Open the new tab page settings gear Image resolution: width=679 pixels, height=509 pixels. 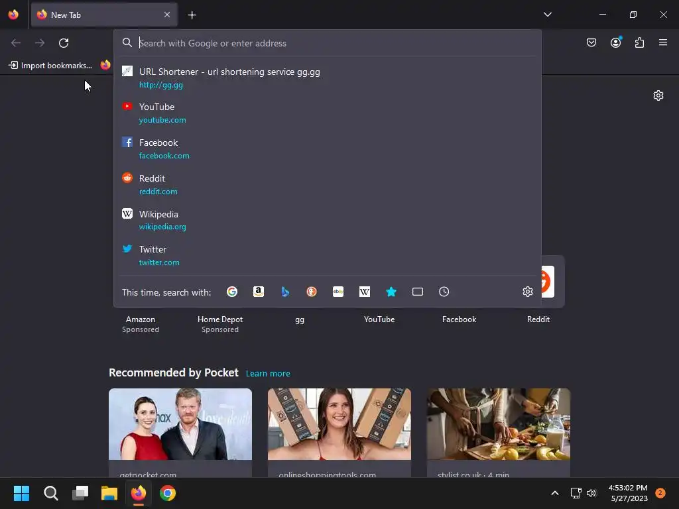coord(658,95)
